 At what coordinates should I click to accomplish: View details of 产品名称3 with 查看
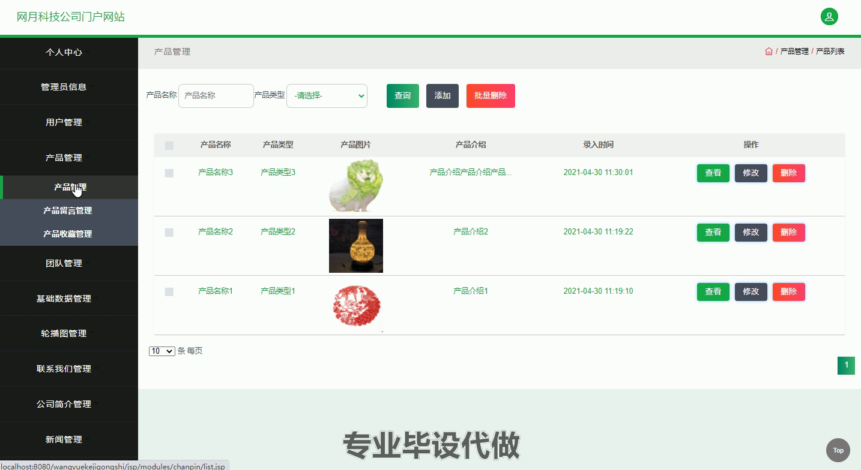click(713, 173)
